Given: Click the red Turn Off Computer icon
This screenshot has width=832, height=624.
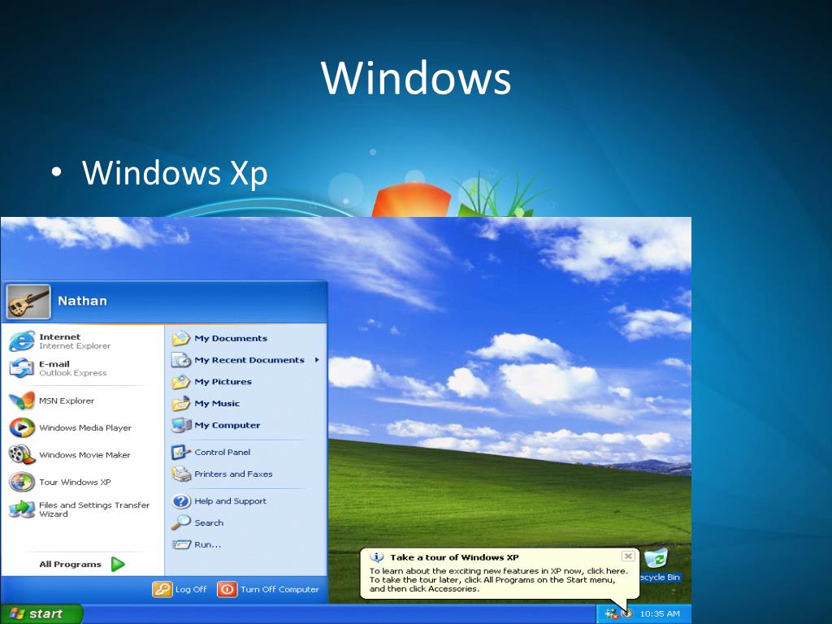Looking at the screenshot, I should point(227,589).
